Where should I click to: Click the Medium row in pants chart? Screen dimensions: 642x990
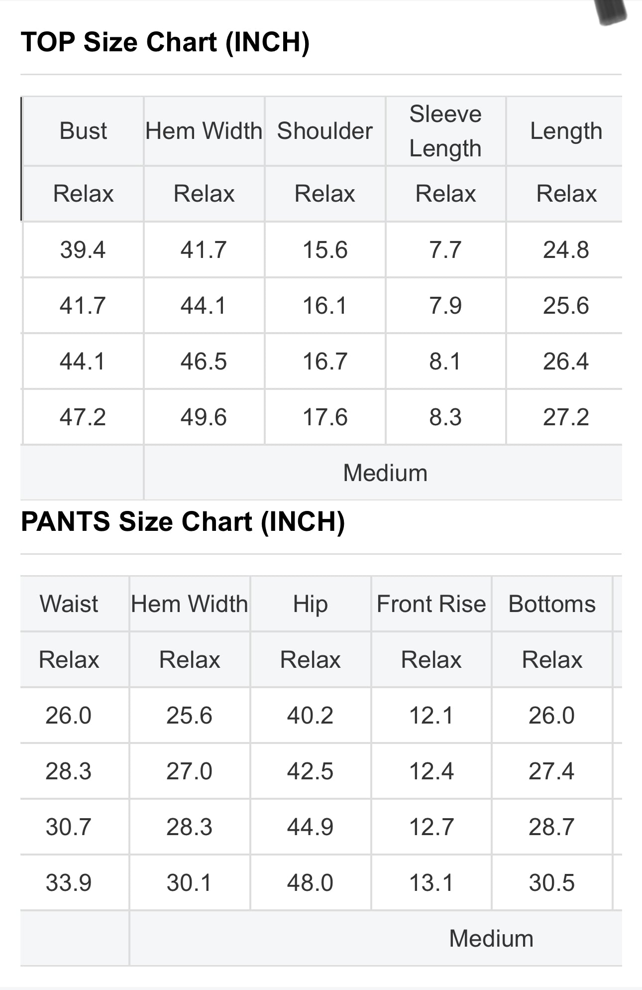491,938
